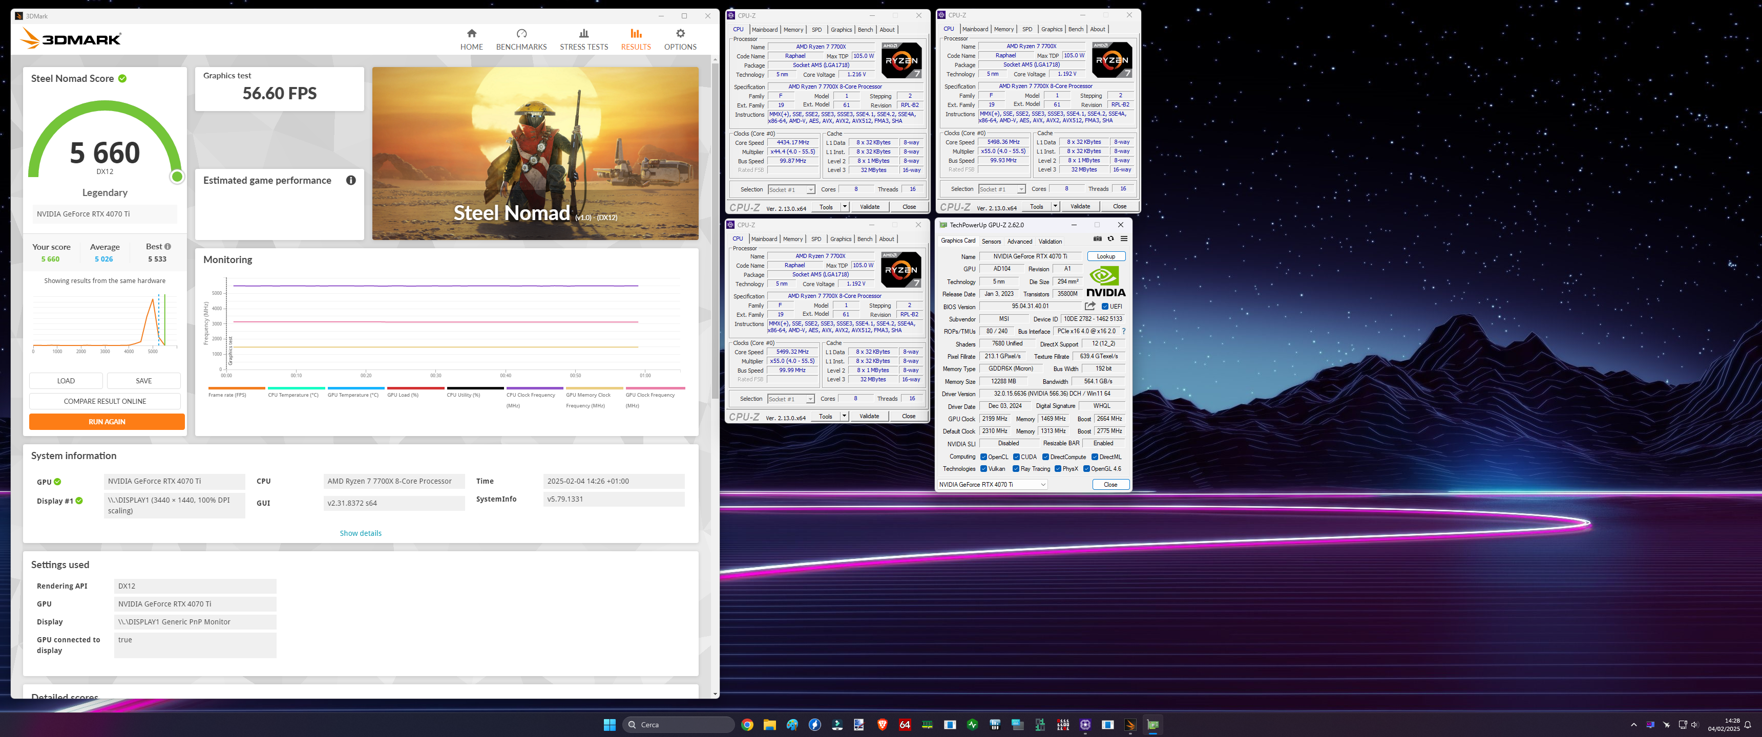Screen dimensions: 1762x737
Task: Toggle the Ray Tracing checkbox in GPU-Z
Action: pyautogui.click(x=1016, y=469)
